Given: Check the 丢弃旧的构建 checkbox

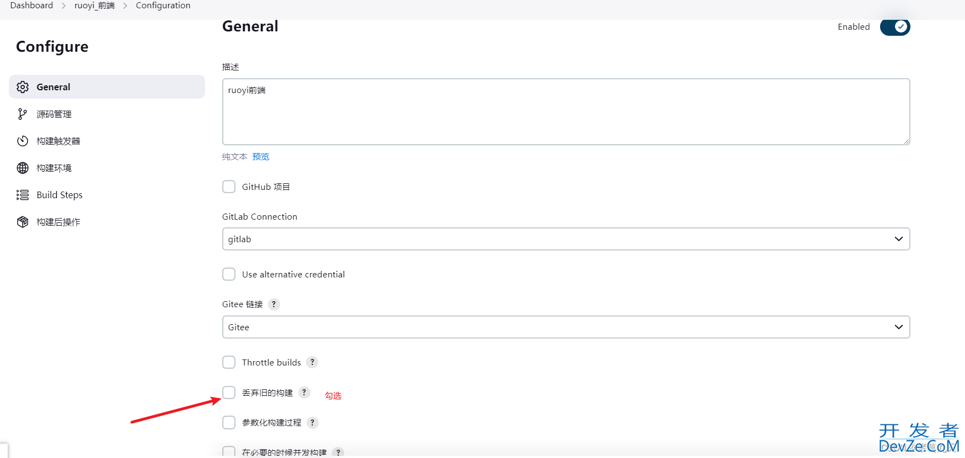Looking at the screenshot, I should pyautogui.click(x=229, y=392).
